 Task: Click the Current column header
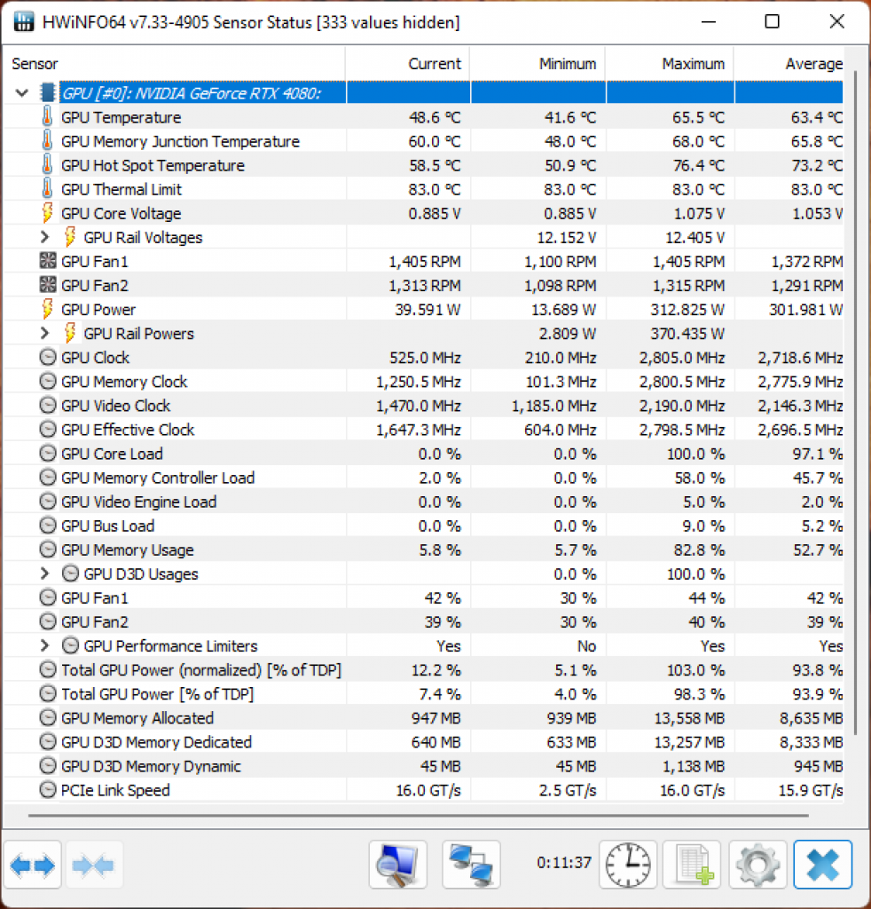coord(408,64)
